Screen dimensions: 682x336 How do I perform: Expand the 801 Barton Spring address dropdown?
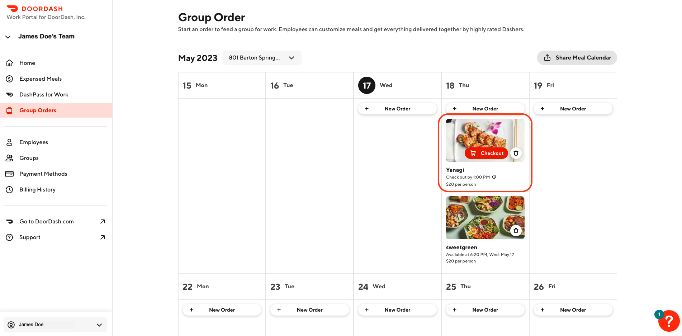click(262, 58)
